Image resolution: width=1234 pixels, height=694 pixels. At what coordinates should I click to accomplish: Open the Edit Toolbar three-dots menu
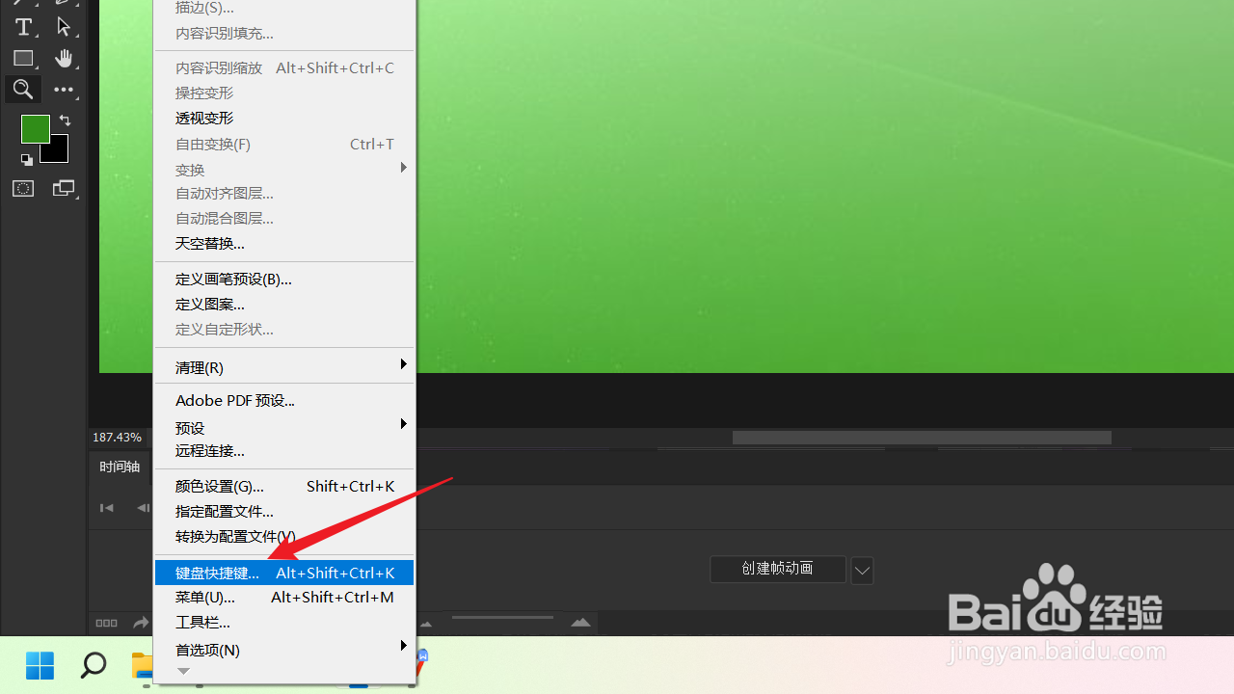[x=64, y=90]
